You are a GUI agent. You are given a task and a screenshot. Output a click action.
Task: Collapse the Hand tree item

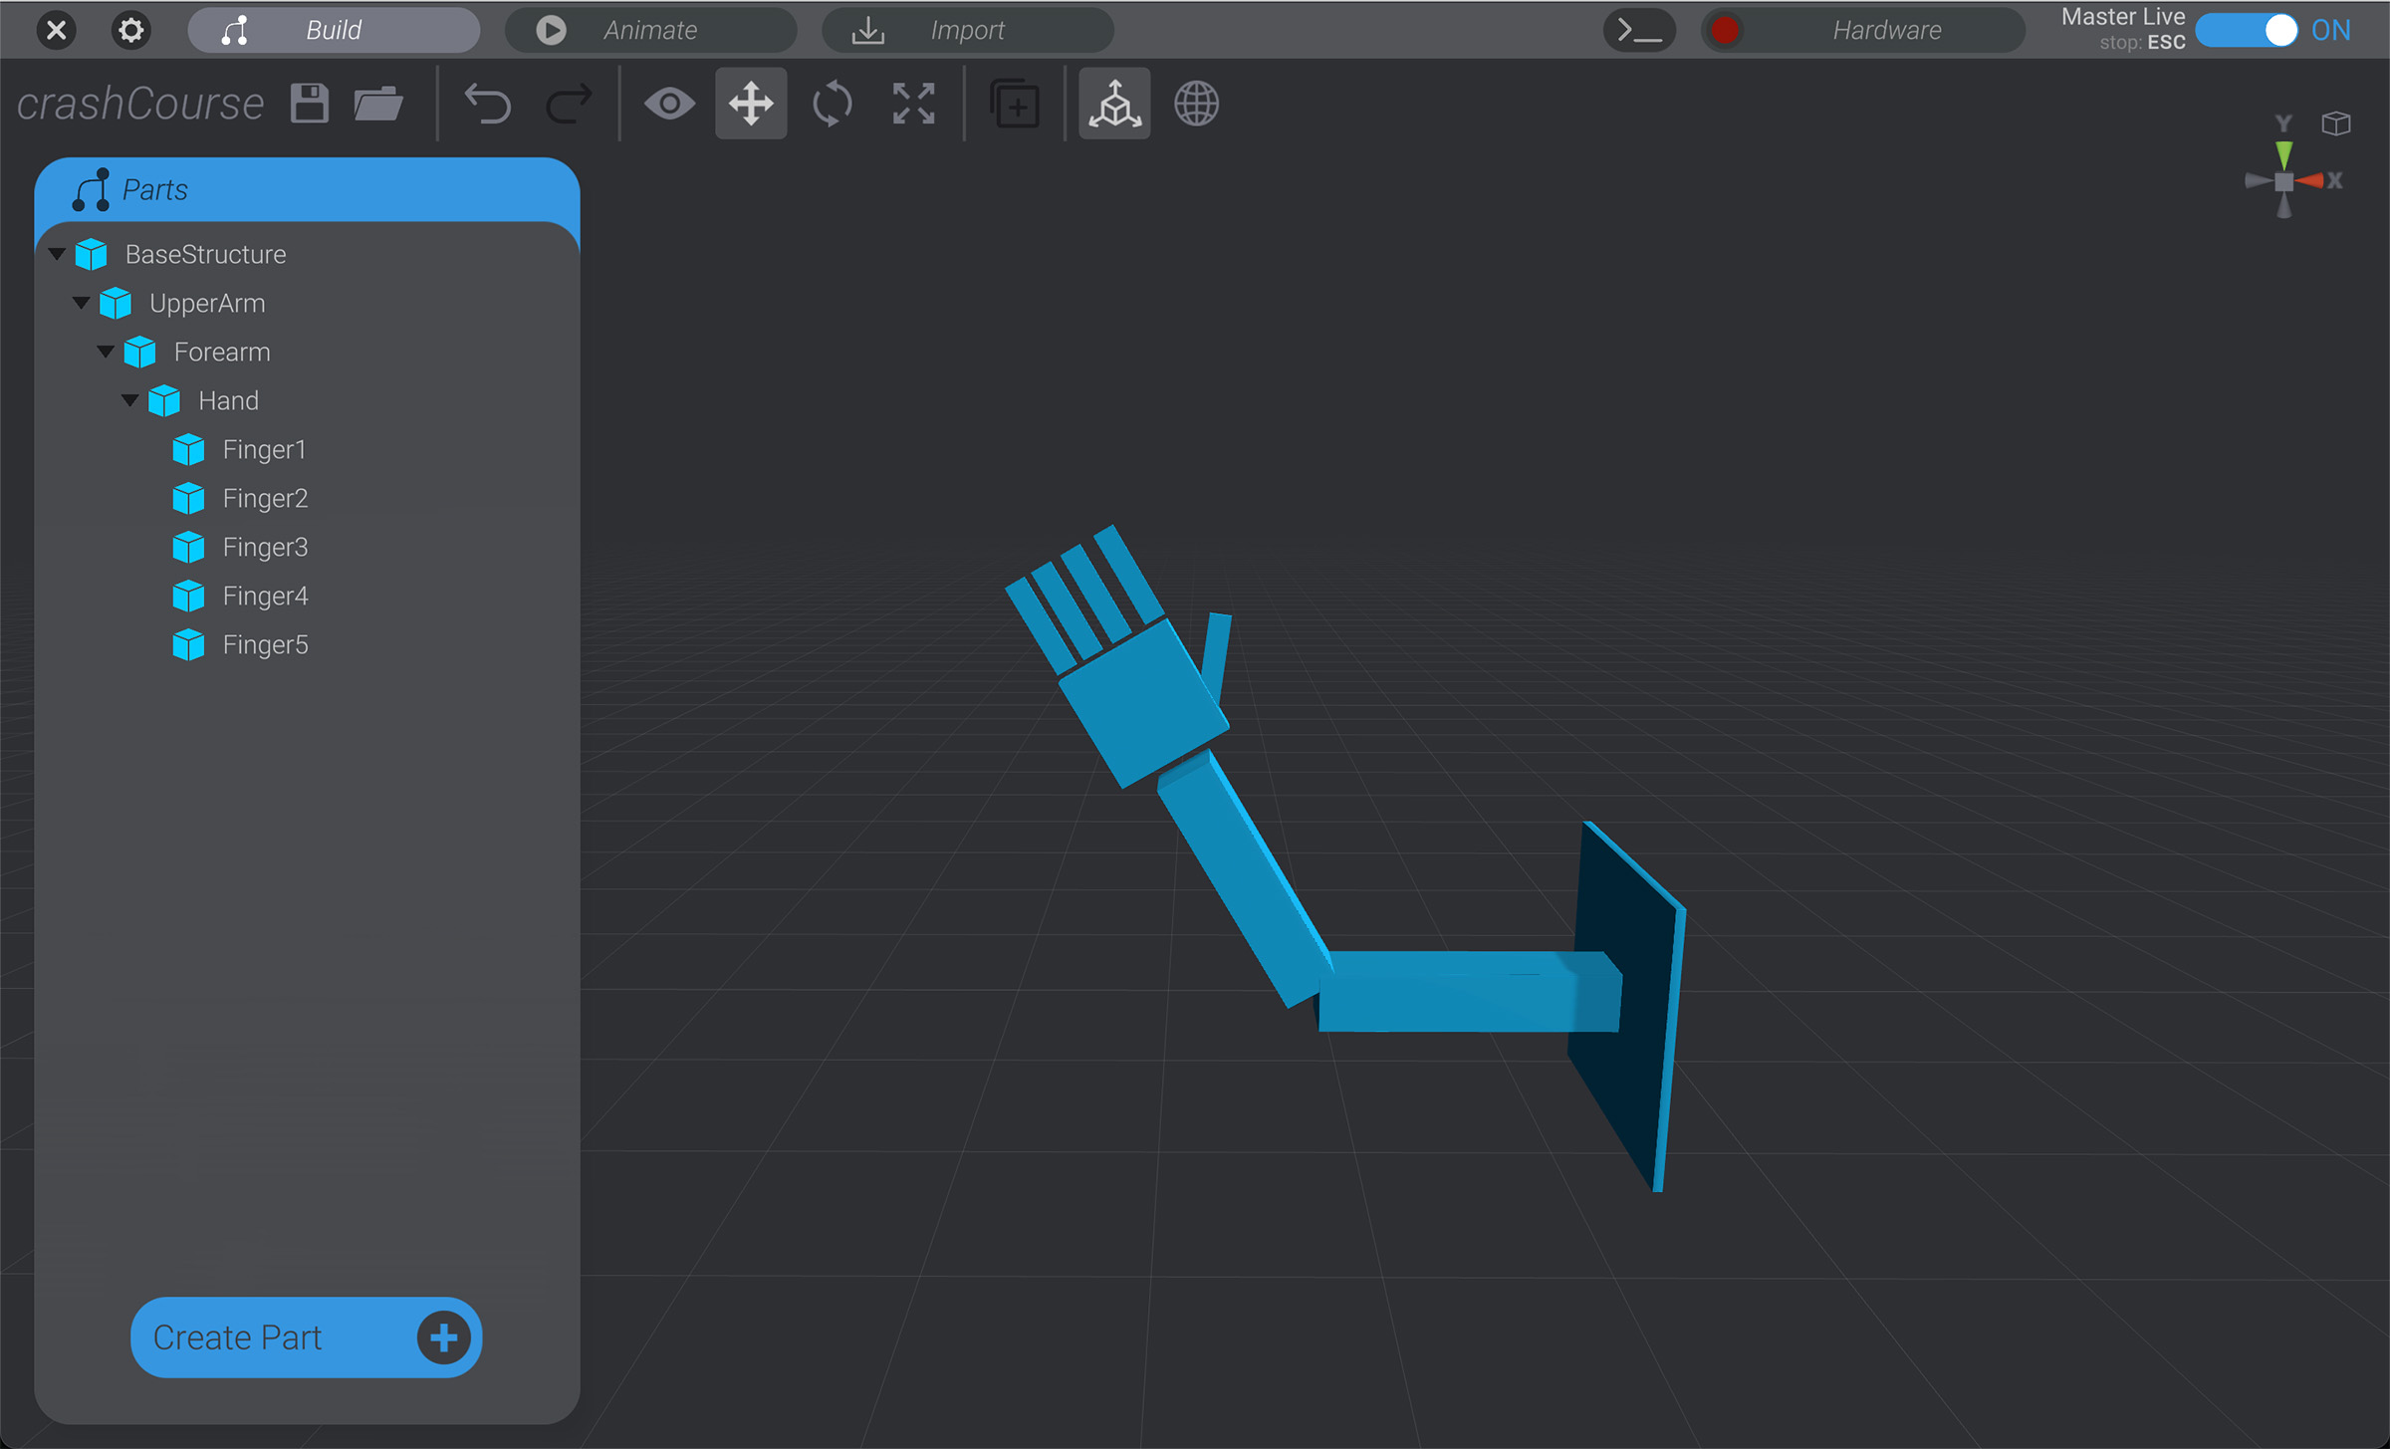130,400
